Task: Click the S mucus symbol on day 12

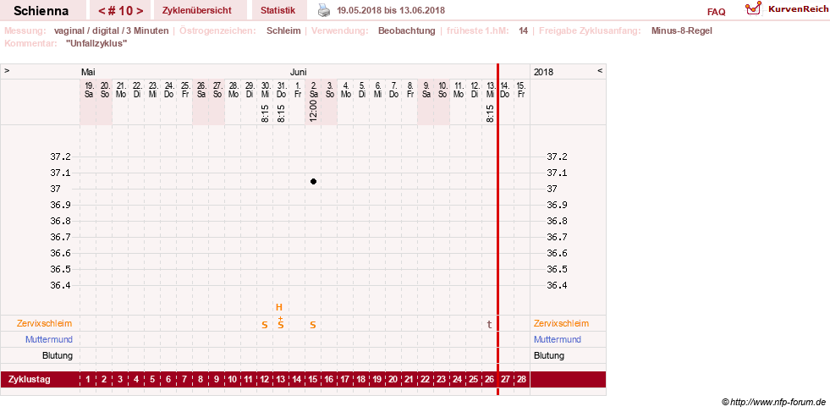Action: coord(265,325)
